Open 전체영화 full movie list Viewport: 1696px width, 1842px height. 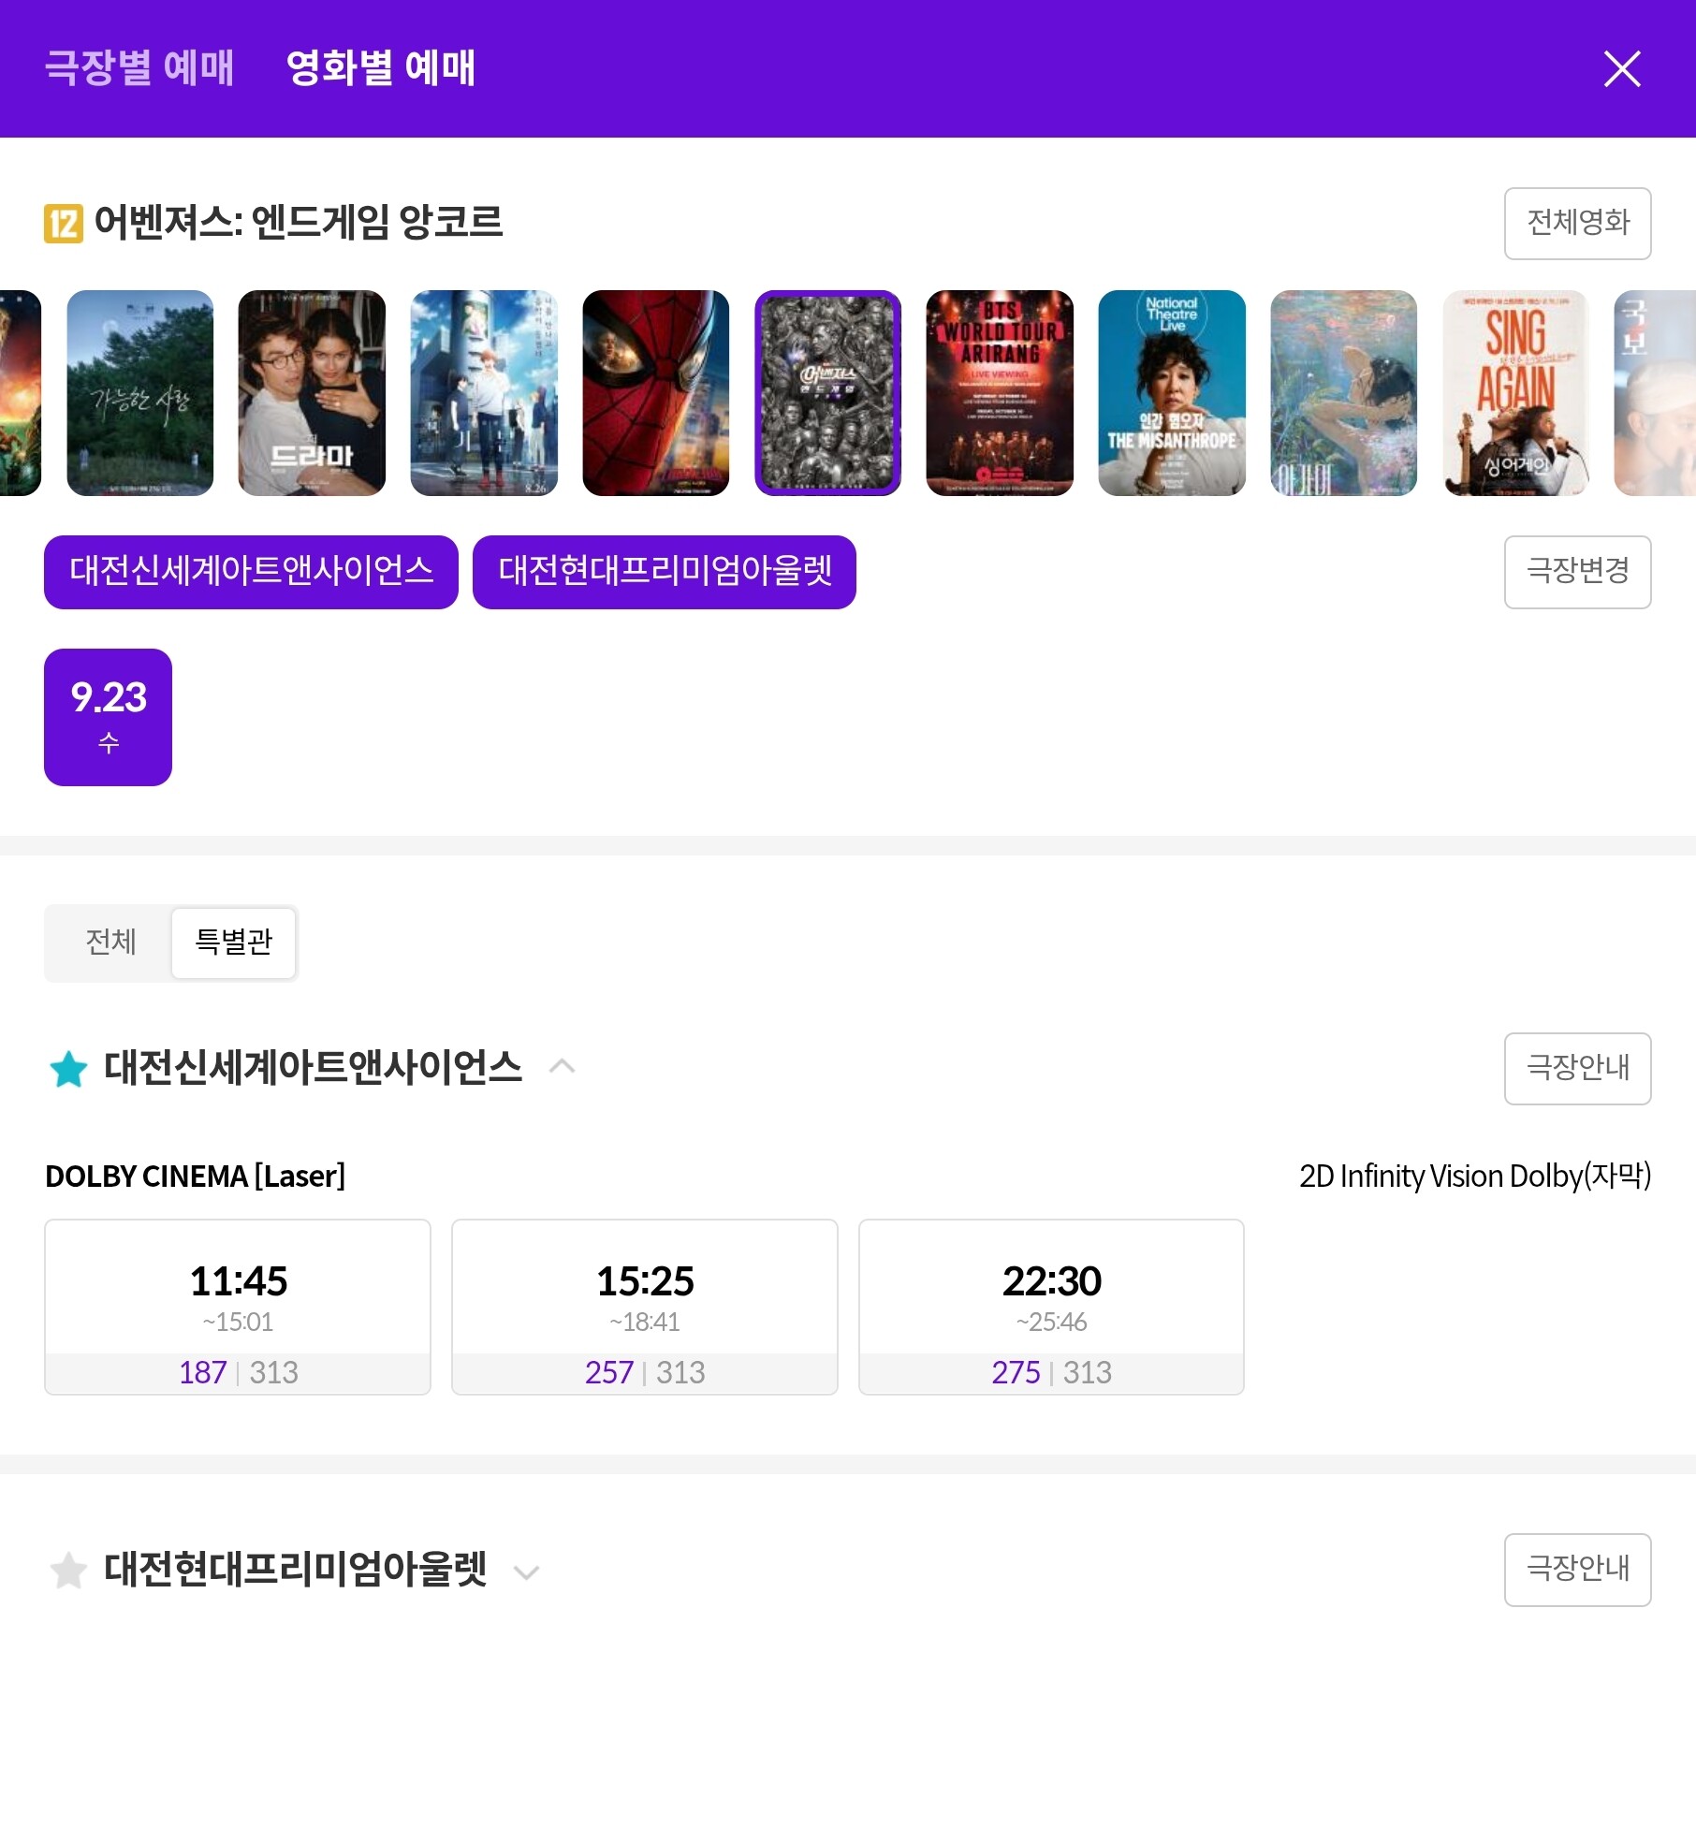click(1577, 223)
